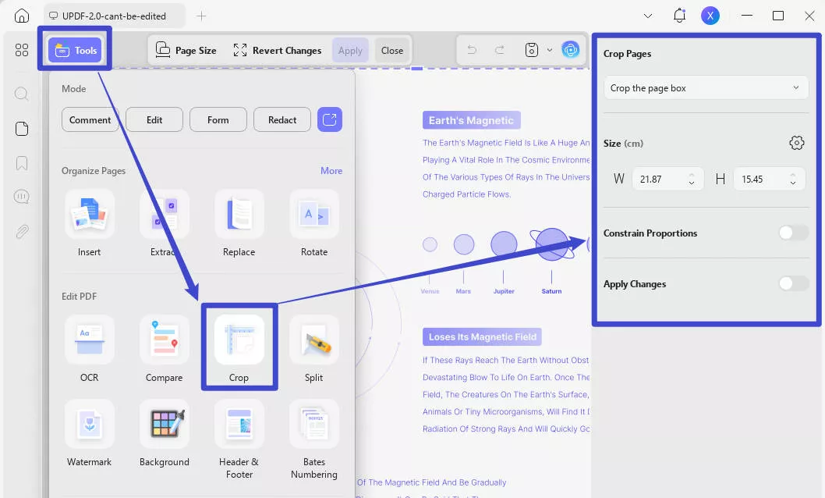This screenshot has width=825, height=498.
Task: Expand the save button's chevron menu
Action: pyautogui.click(x=549, y=49)
